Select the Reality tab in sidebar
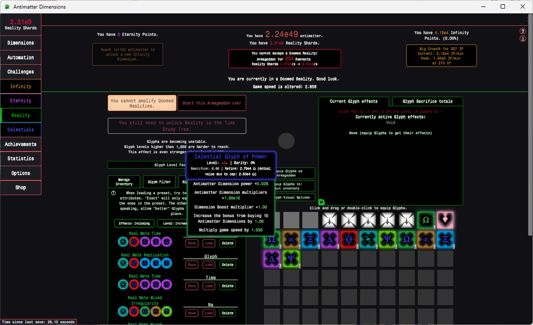Viewport: 533px width, 325px height. [x=20, y=115]
